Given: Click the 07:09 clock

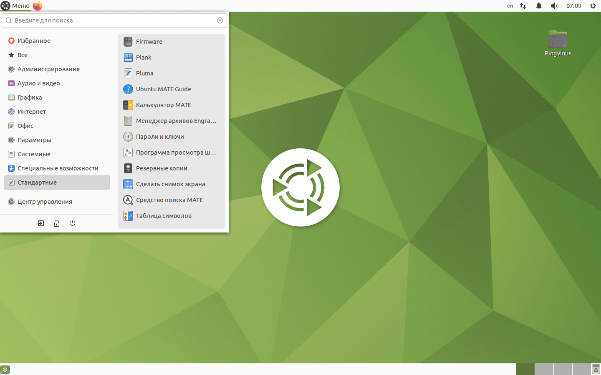Looking at the screenshot, I should 574,6.
